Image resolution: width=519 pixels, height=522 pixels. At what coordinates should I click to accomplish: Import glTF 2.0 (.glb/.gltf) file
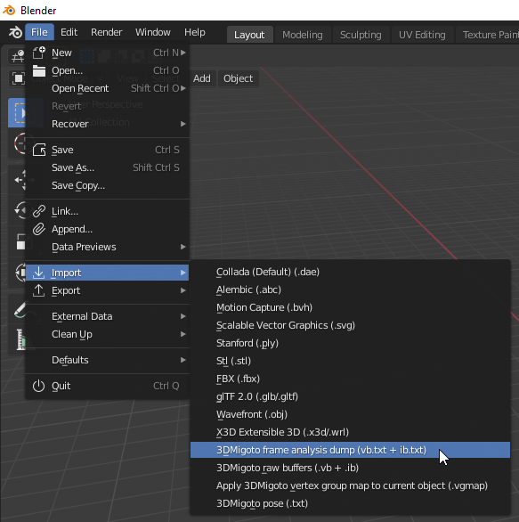(350, 396)
